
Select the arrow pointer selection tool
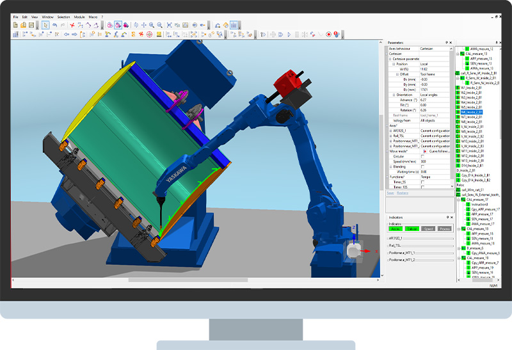point(45,25)
